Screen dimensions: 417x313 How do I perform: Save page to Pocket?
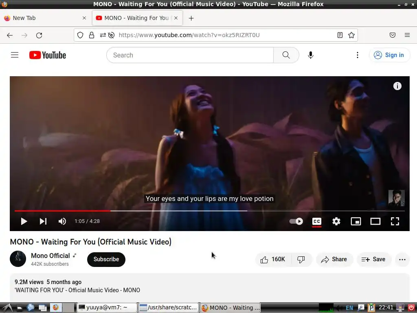coord(393,35)
